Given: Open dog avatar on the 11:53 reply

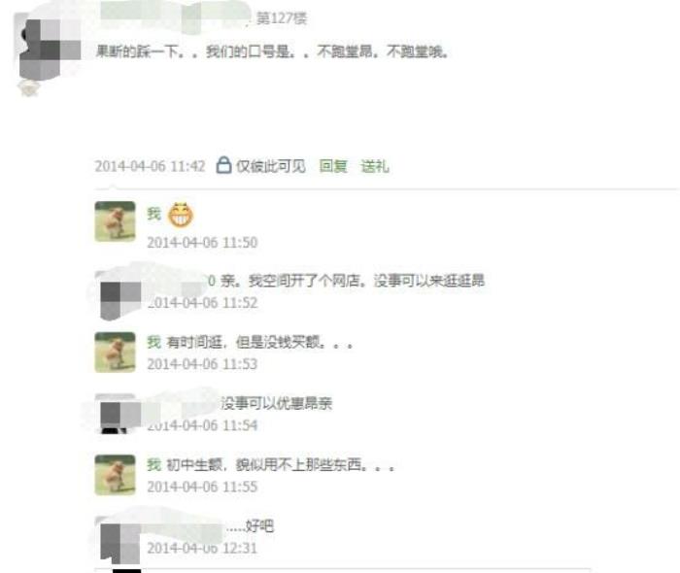Looking at the screenshot, I should click(115, 352).
